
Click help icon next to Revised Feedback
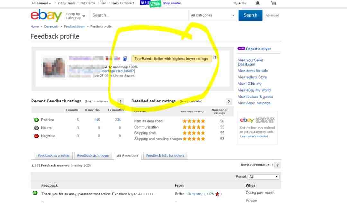point(277,165)
